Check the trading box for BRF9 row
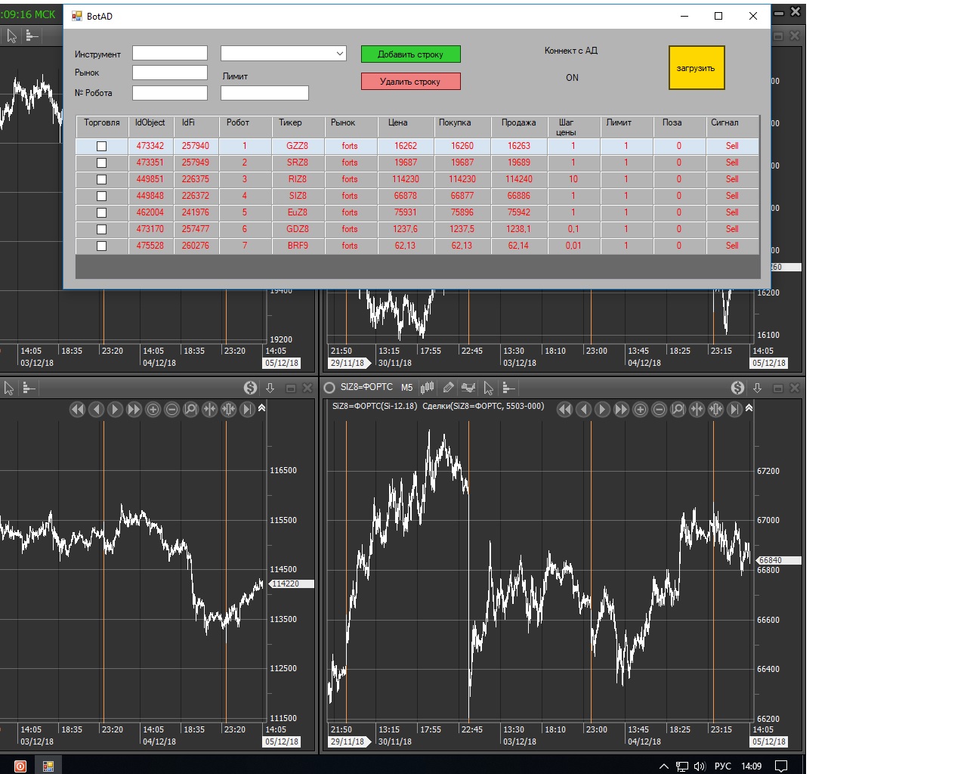The height and width of the screenshot is (774, 967). click(x=101, y=246)
